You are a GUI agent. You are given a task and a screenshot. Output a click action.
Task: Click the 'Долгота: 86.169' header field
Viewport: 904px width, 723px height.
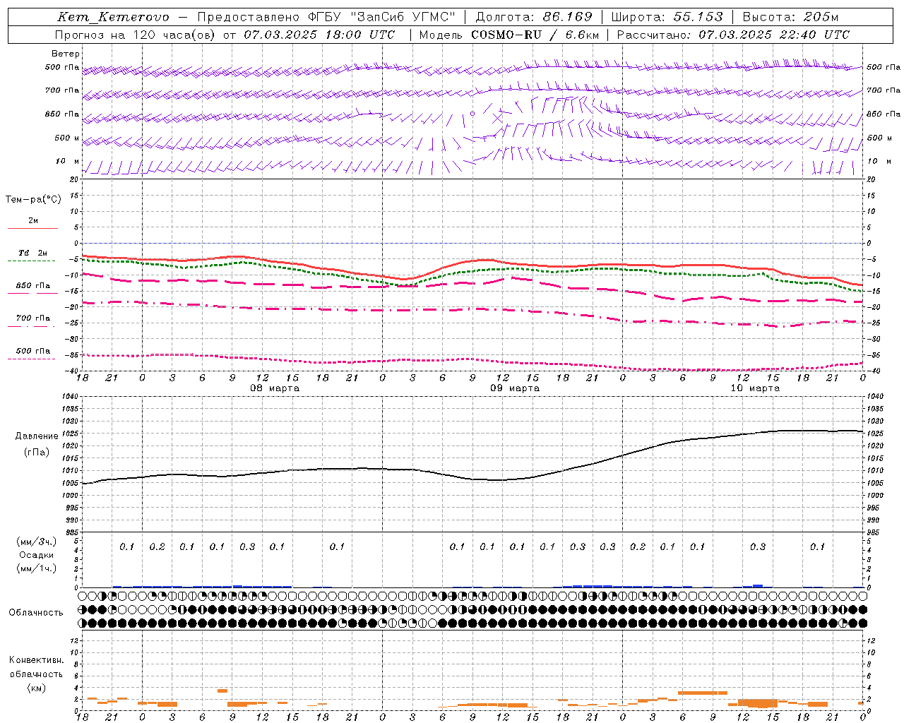point(534,17)
